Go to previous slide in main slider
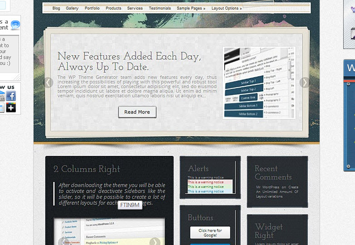The image size is (355, 245). [x=48, y=83]
